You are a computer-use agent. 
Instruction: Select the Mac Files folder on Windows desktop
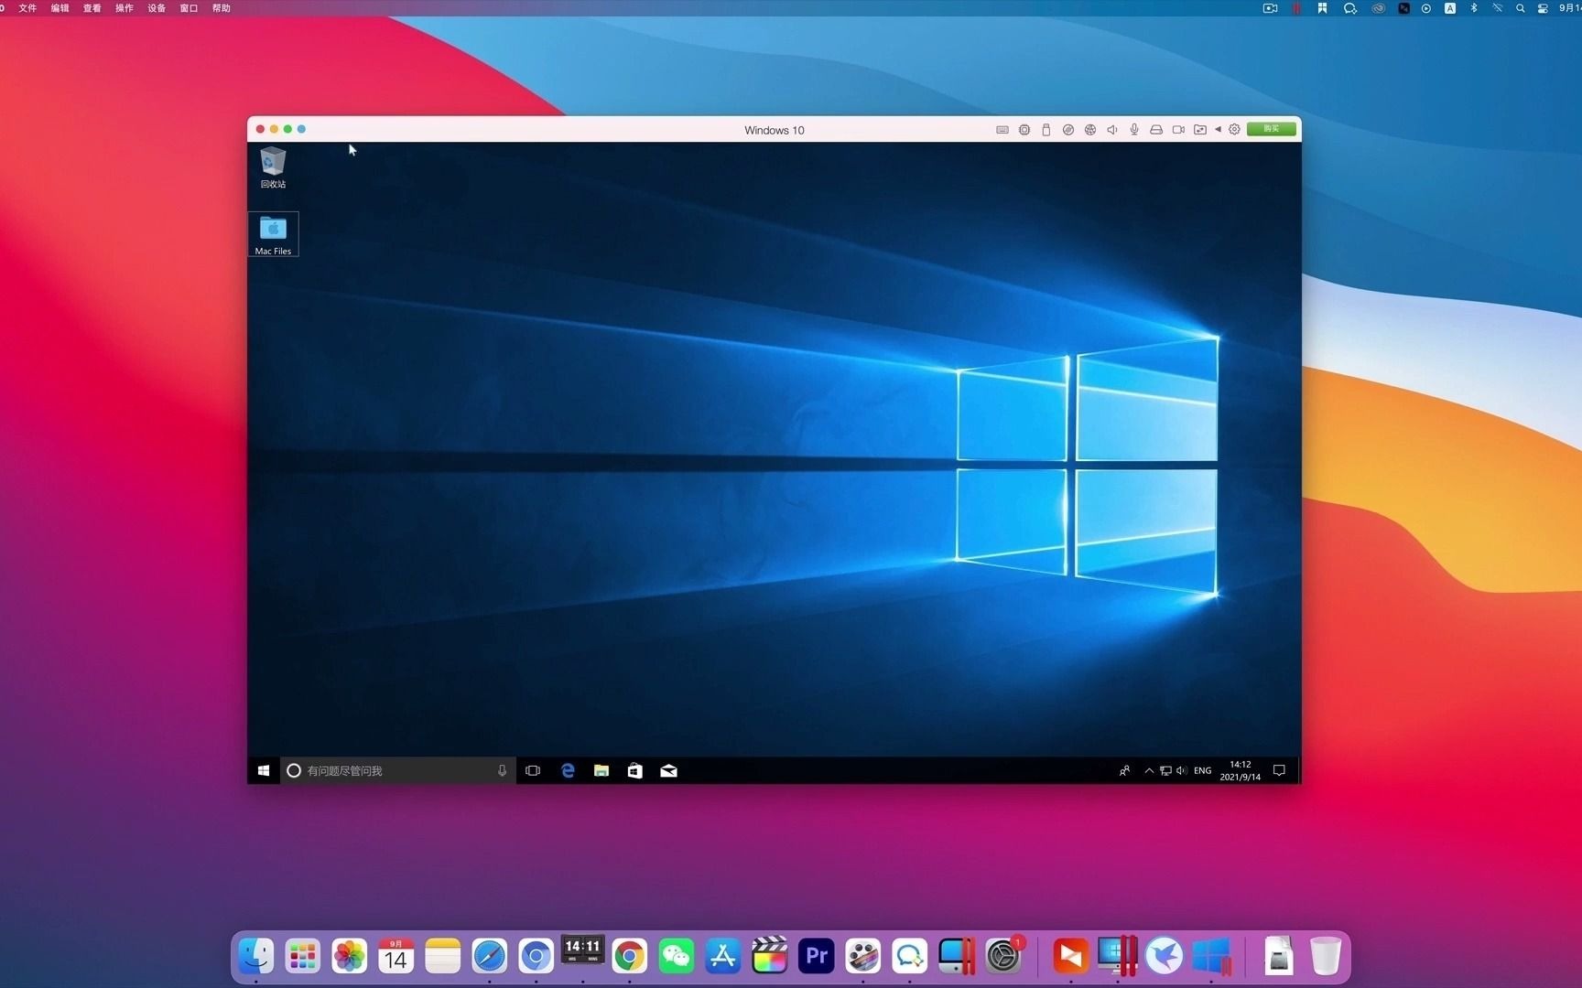[x=273, y=234]
